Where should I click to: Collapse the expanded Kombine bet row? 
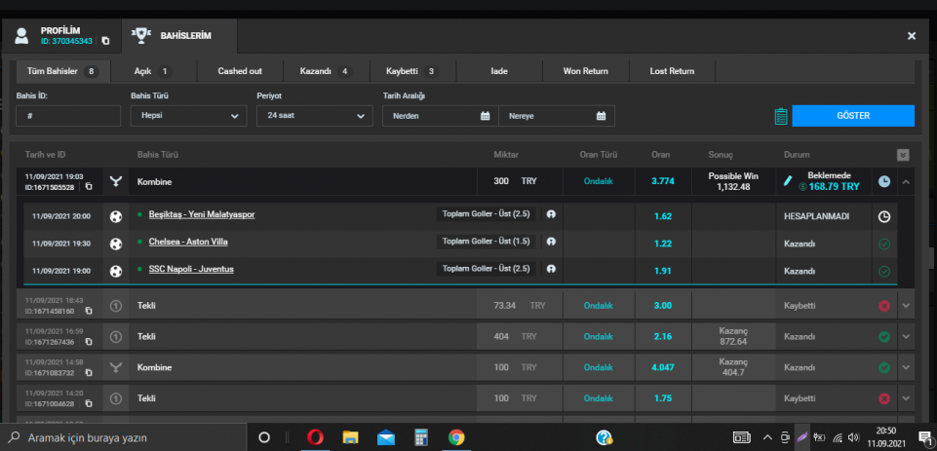[905, 181]
